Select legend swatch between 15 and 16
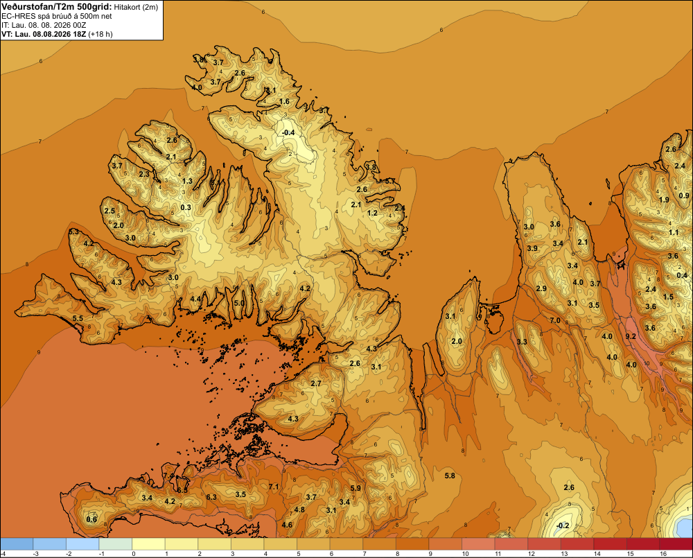The width and height of the screenshot is (693, 558). 643,544
